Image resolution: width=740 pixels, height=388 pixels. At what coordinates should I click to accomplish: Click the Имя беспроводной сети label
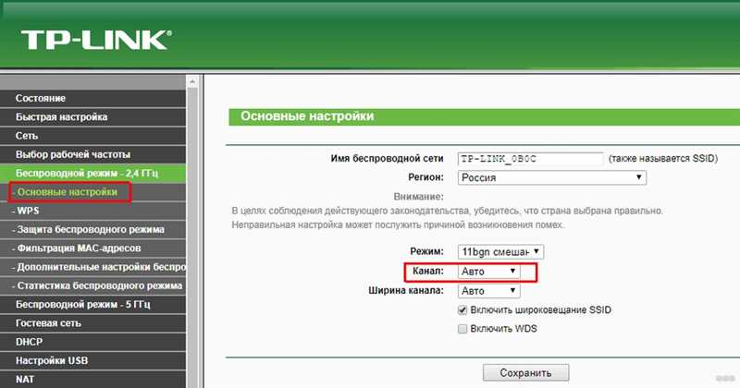387,159
